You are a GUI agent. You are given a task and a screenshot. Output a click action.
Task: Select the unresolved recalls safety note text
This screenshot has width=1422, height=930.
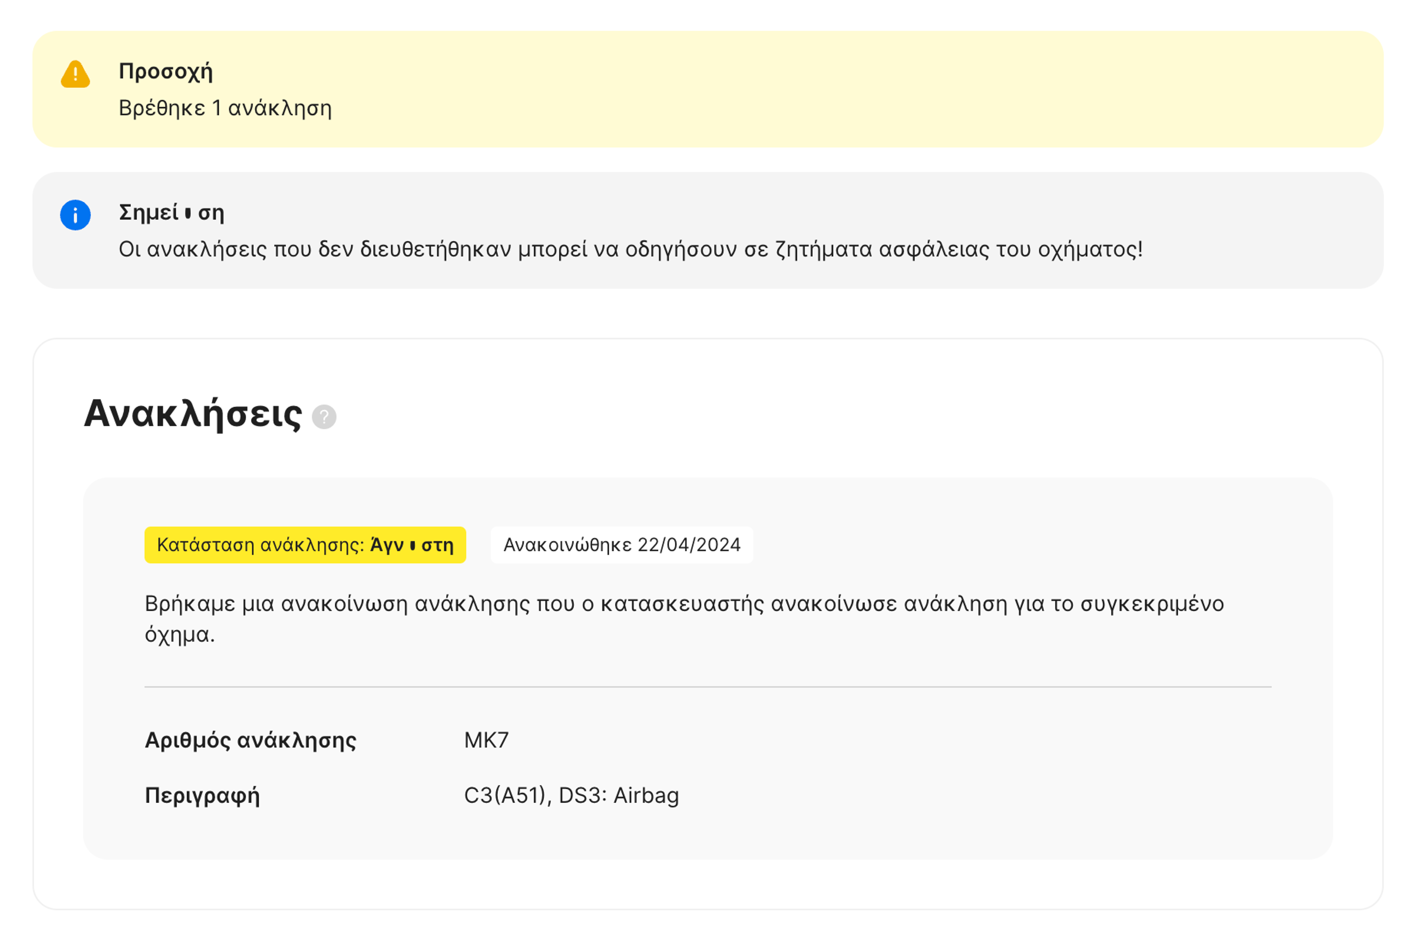630,249
